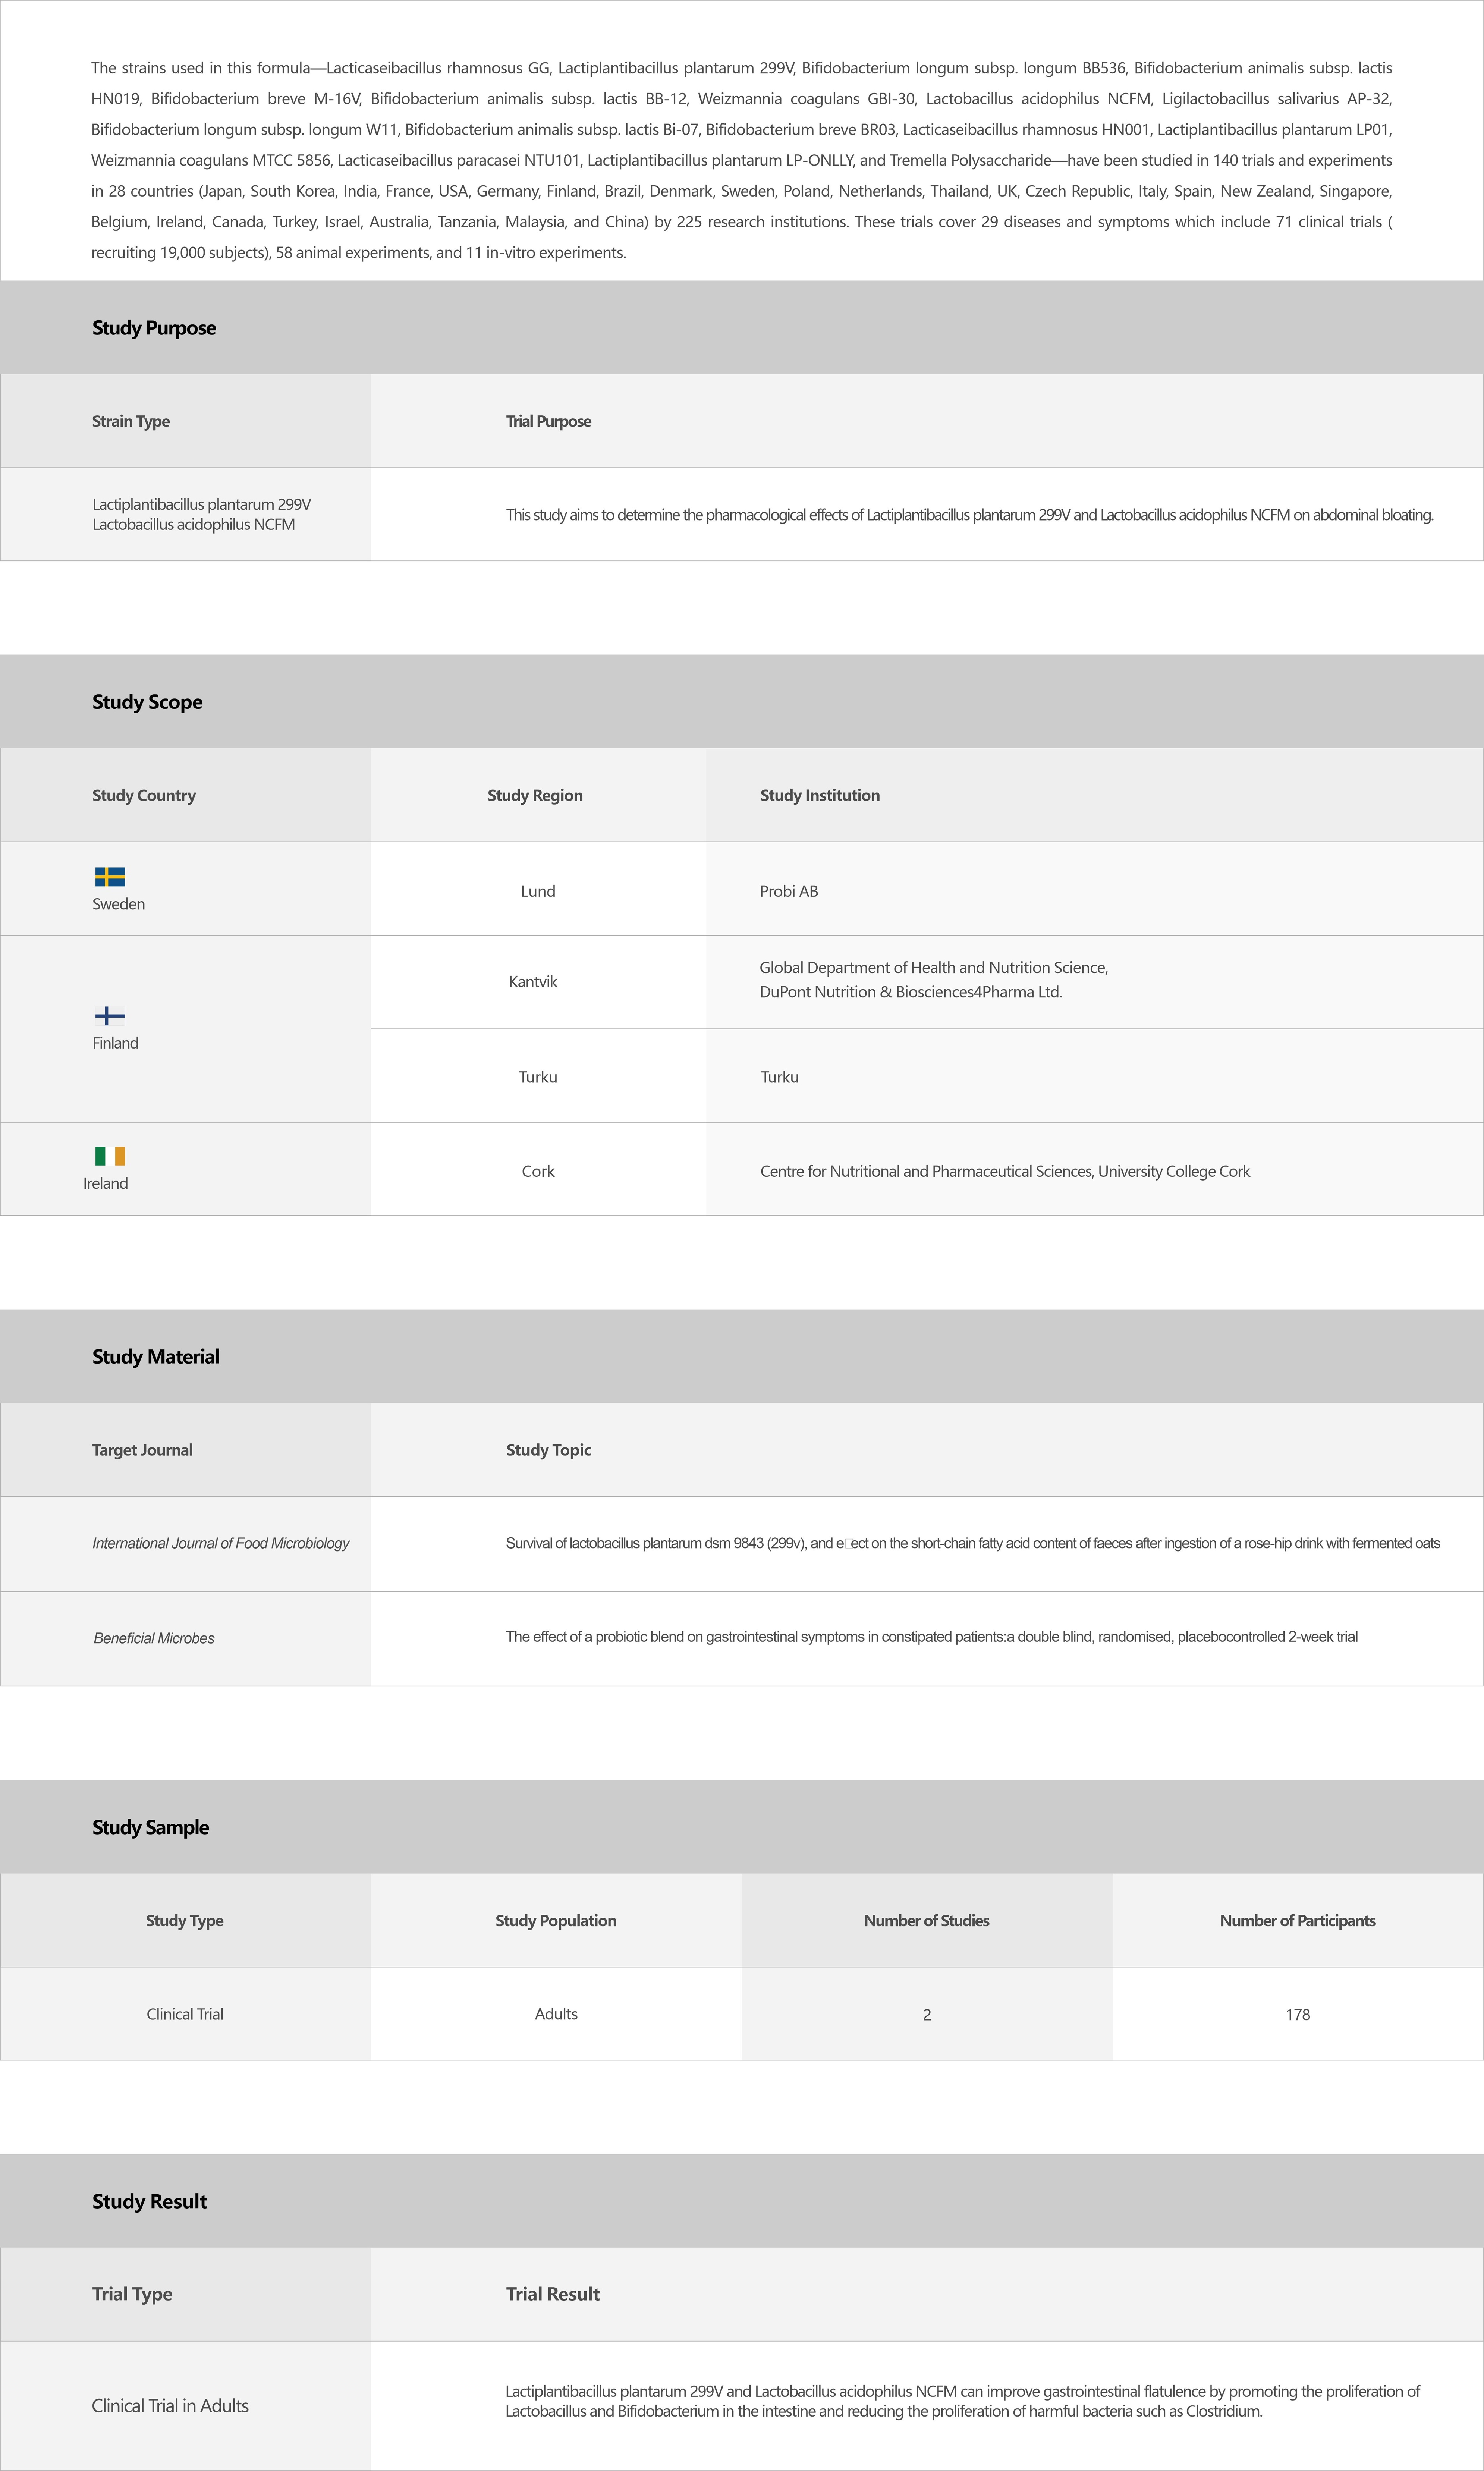Click the Finland flag icon
The width and height of the screenshot is (1484, 2471).
[x=110, y=1016]
